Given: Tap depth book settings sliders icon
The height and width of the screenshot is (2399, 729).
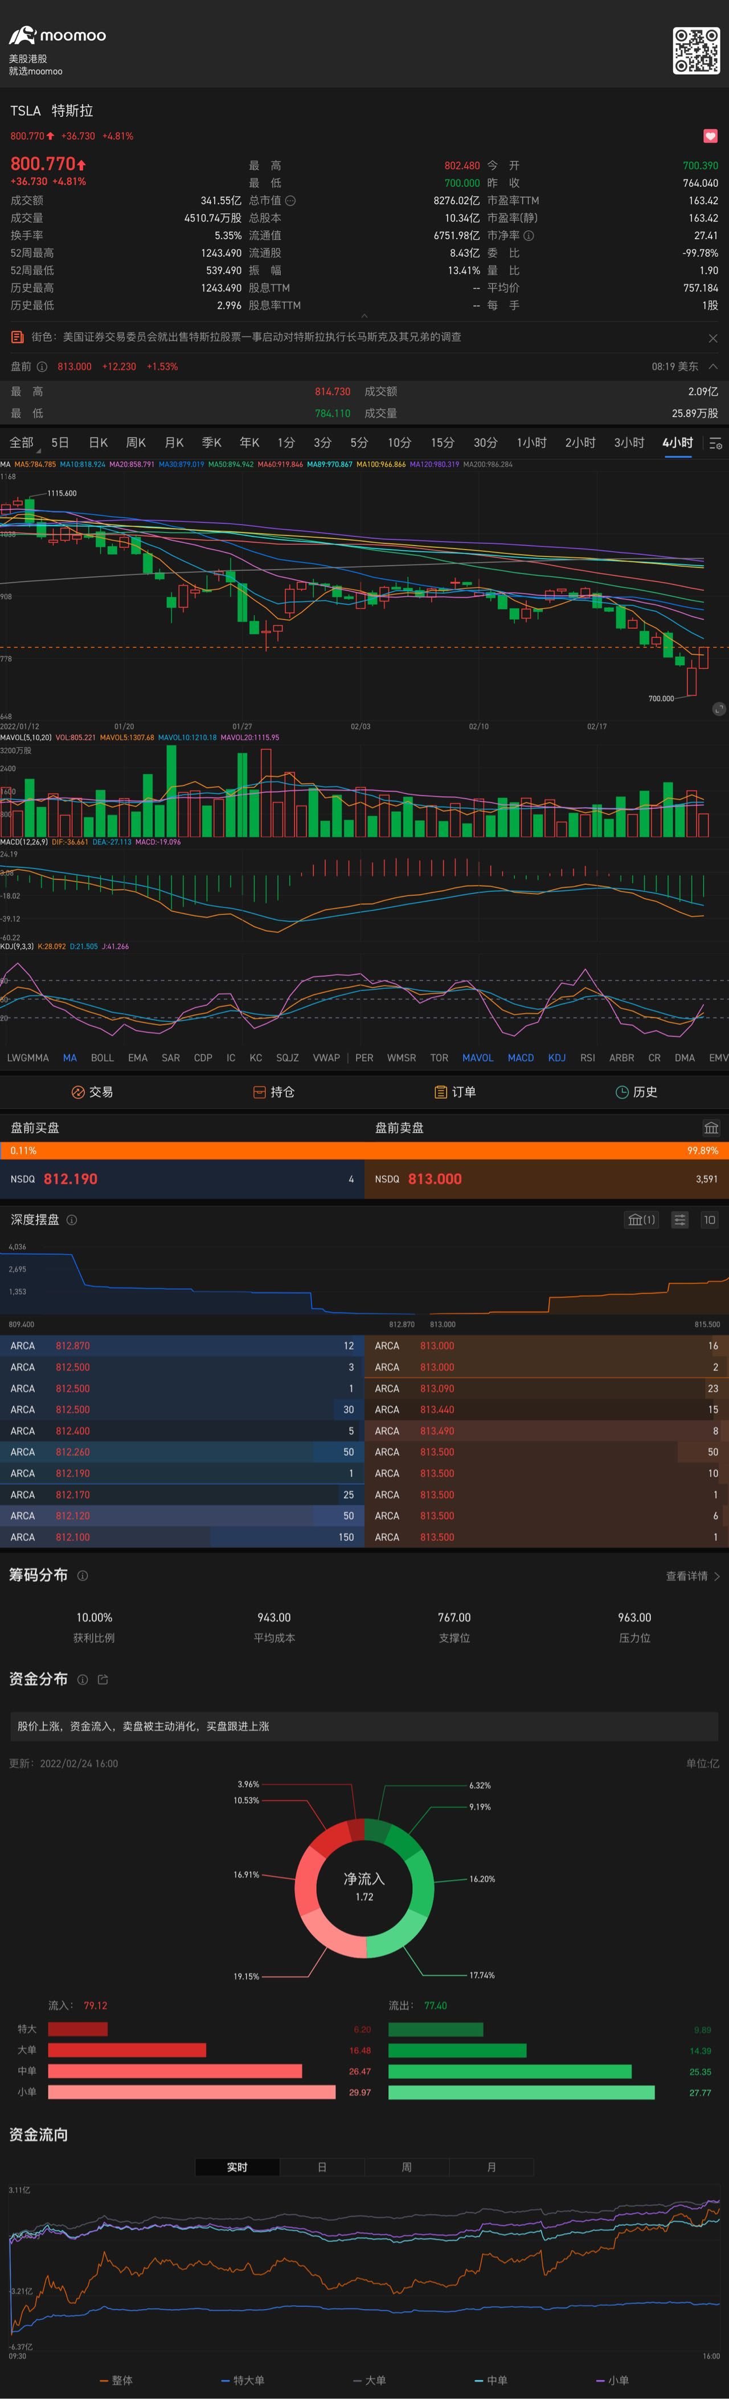Looking at the screenshot, I should pos(679,1220).
